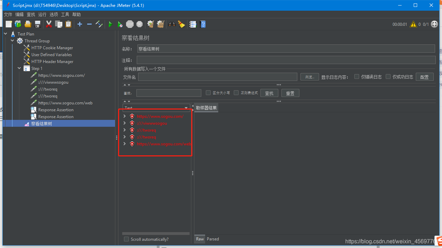Select the red :///viwwwsogou failed result
This screenshot has height=248, width=442.
152,123
